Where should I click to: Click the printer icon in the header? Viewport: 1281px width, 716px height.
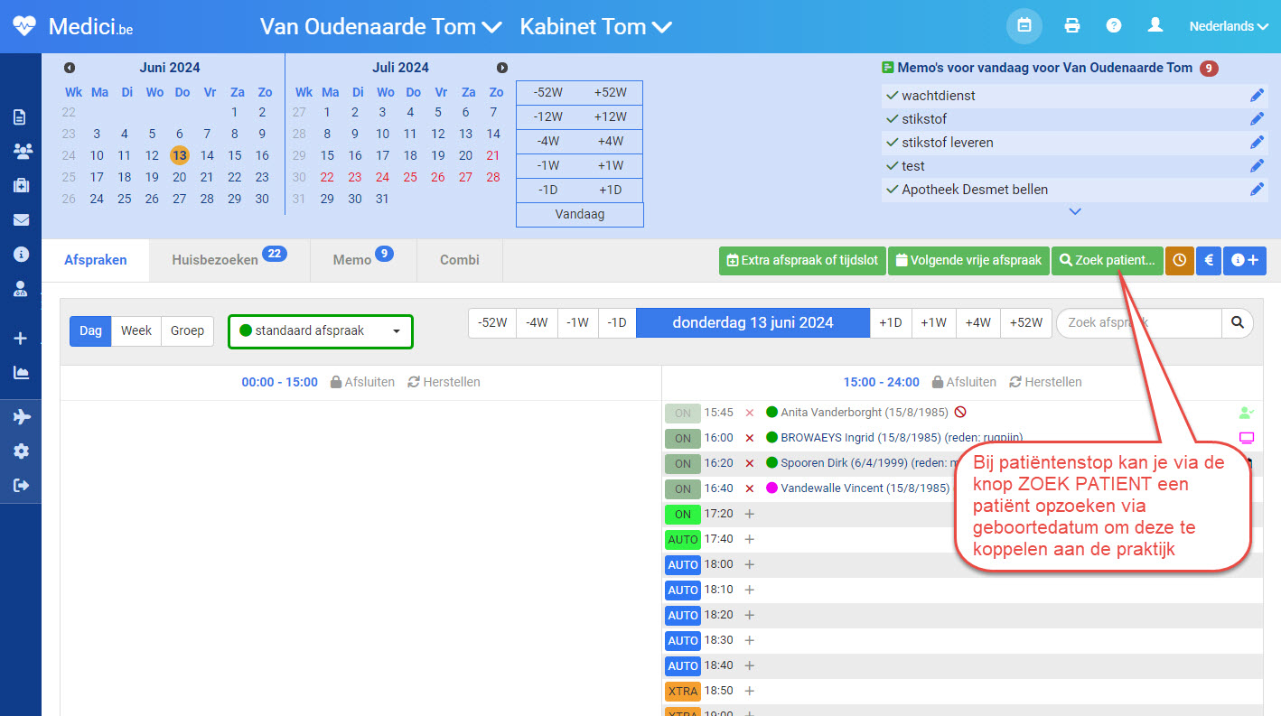point(1072,26)
